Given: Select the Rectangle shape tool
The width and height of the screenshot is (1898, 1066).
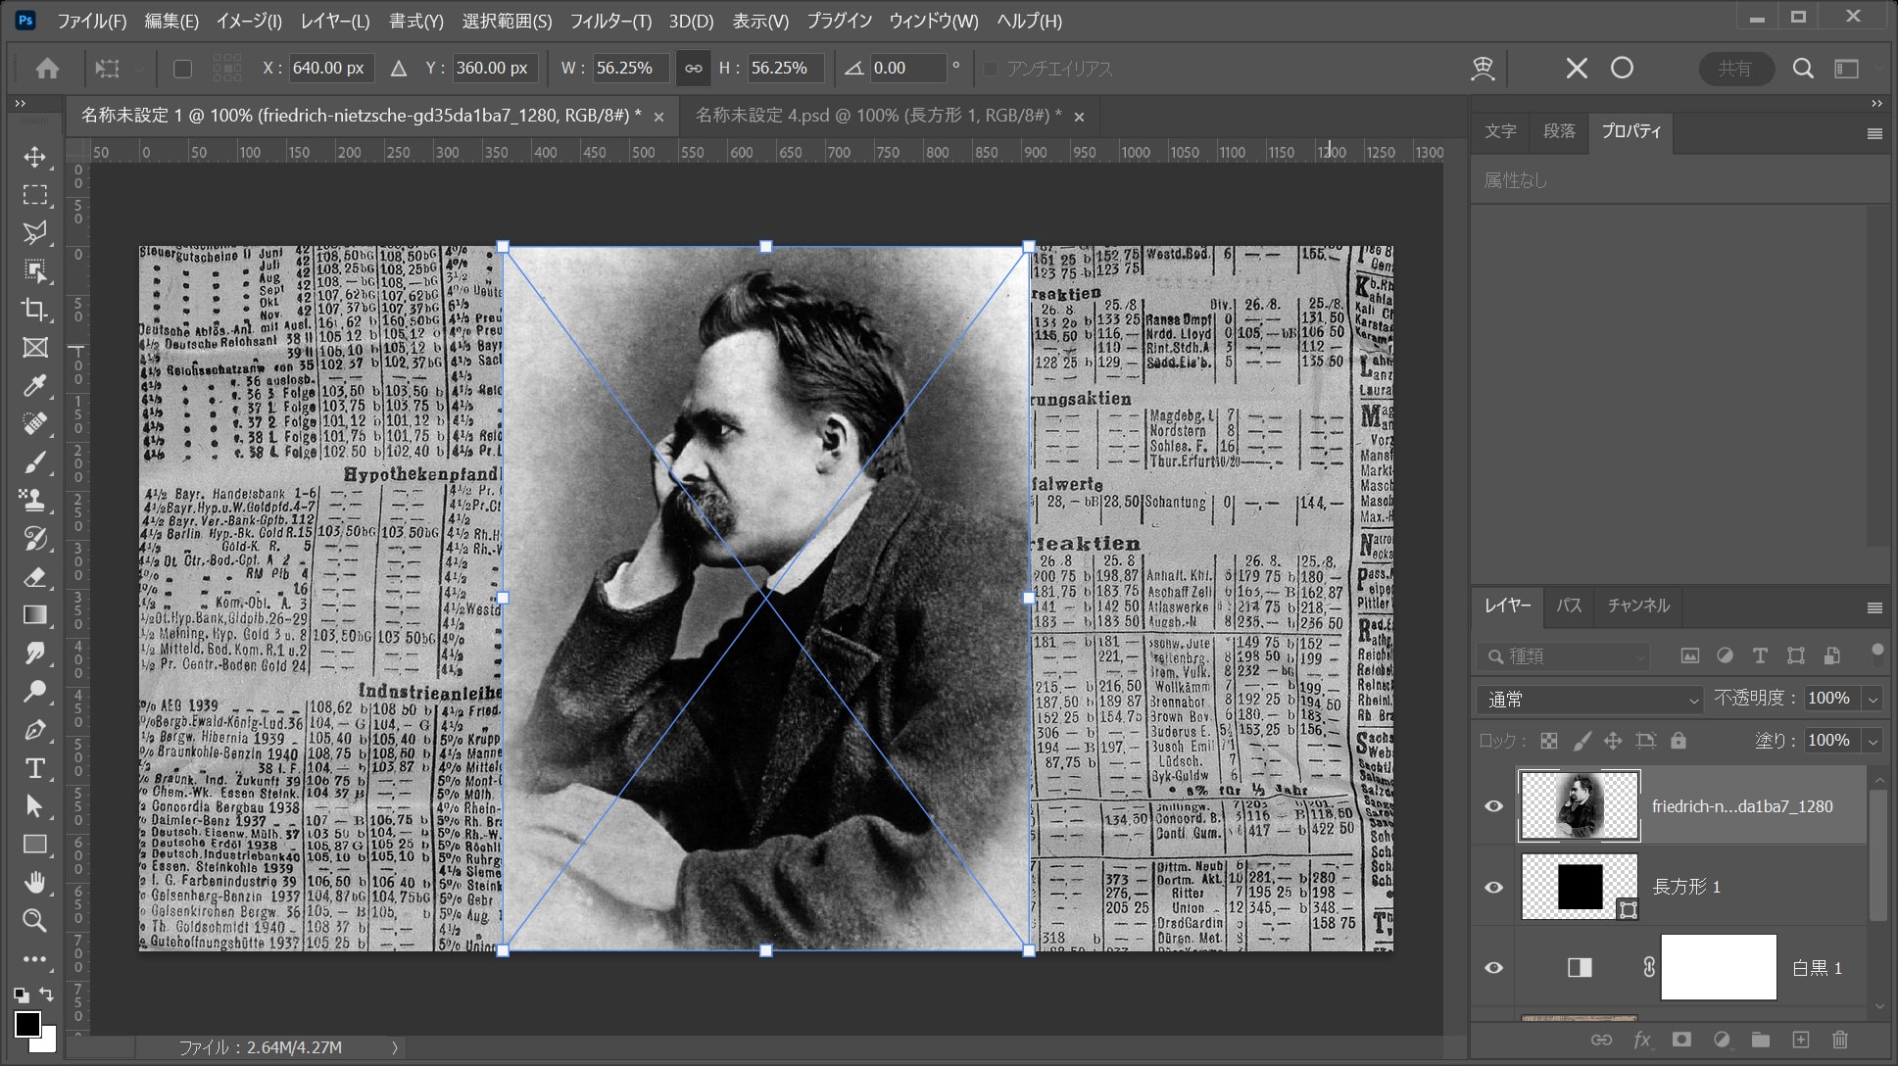Looking at the screenshot, I should [x=35, y=845].
